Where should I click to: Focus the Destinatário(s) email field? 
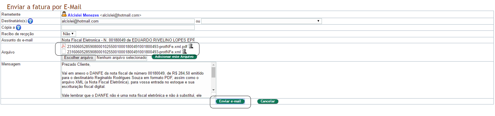[128, 21]
